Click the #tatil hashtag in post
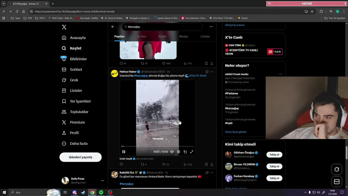The width and height of the screenshot is (348, 196). 203,76
